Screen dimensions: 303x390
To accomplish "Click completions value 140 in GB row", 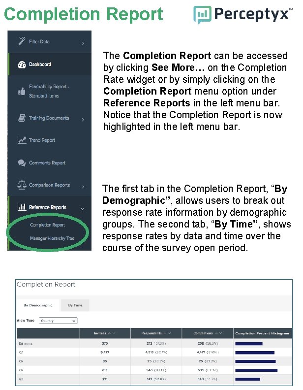I will [201, 379].
